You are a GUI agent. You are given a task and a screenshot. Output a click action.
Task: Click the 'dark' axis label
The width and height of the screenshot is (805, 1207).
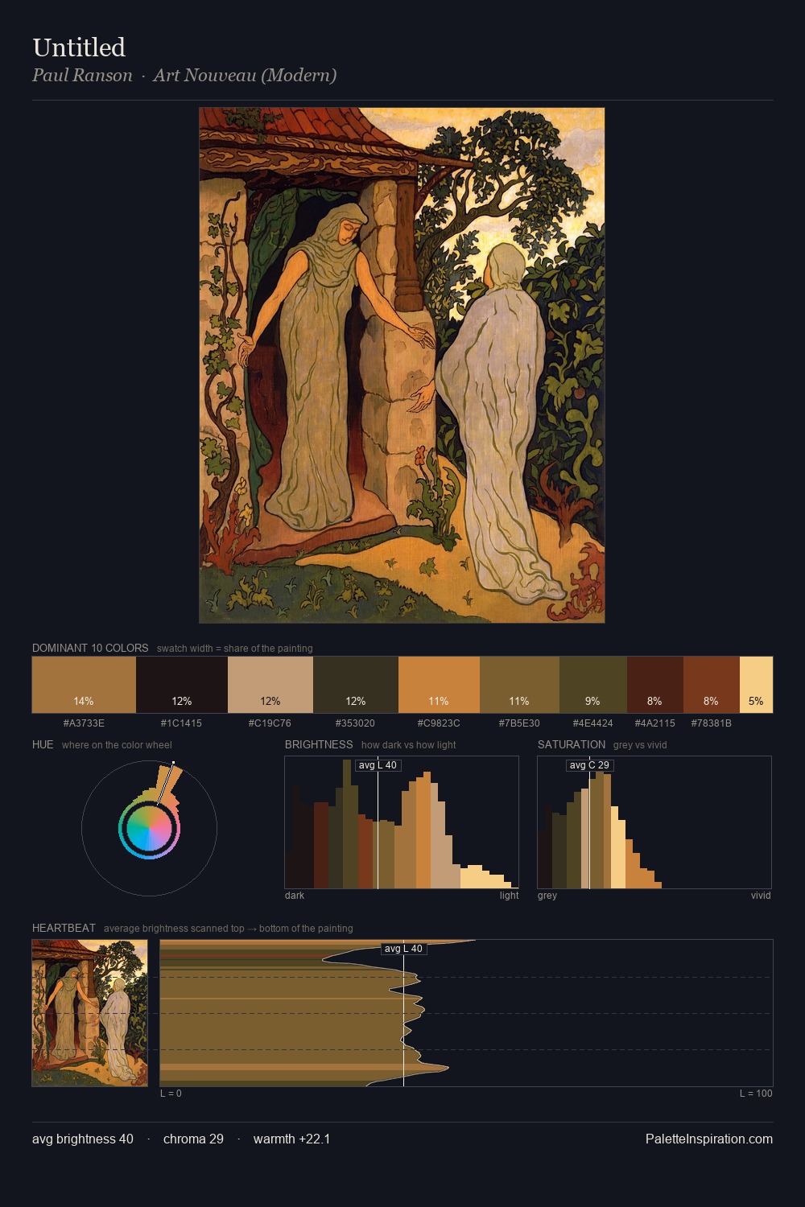pos(295,896)
